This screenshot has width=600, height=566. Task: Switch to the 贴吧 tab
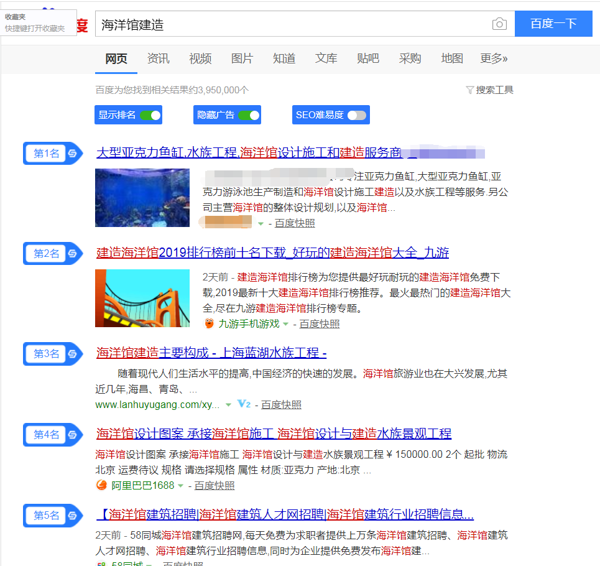point(367,58)
